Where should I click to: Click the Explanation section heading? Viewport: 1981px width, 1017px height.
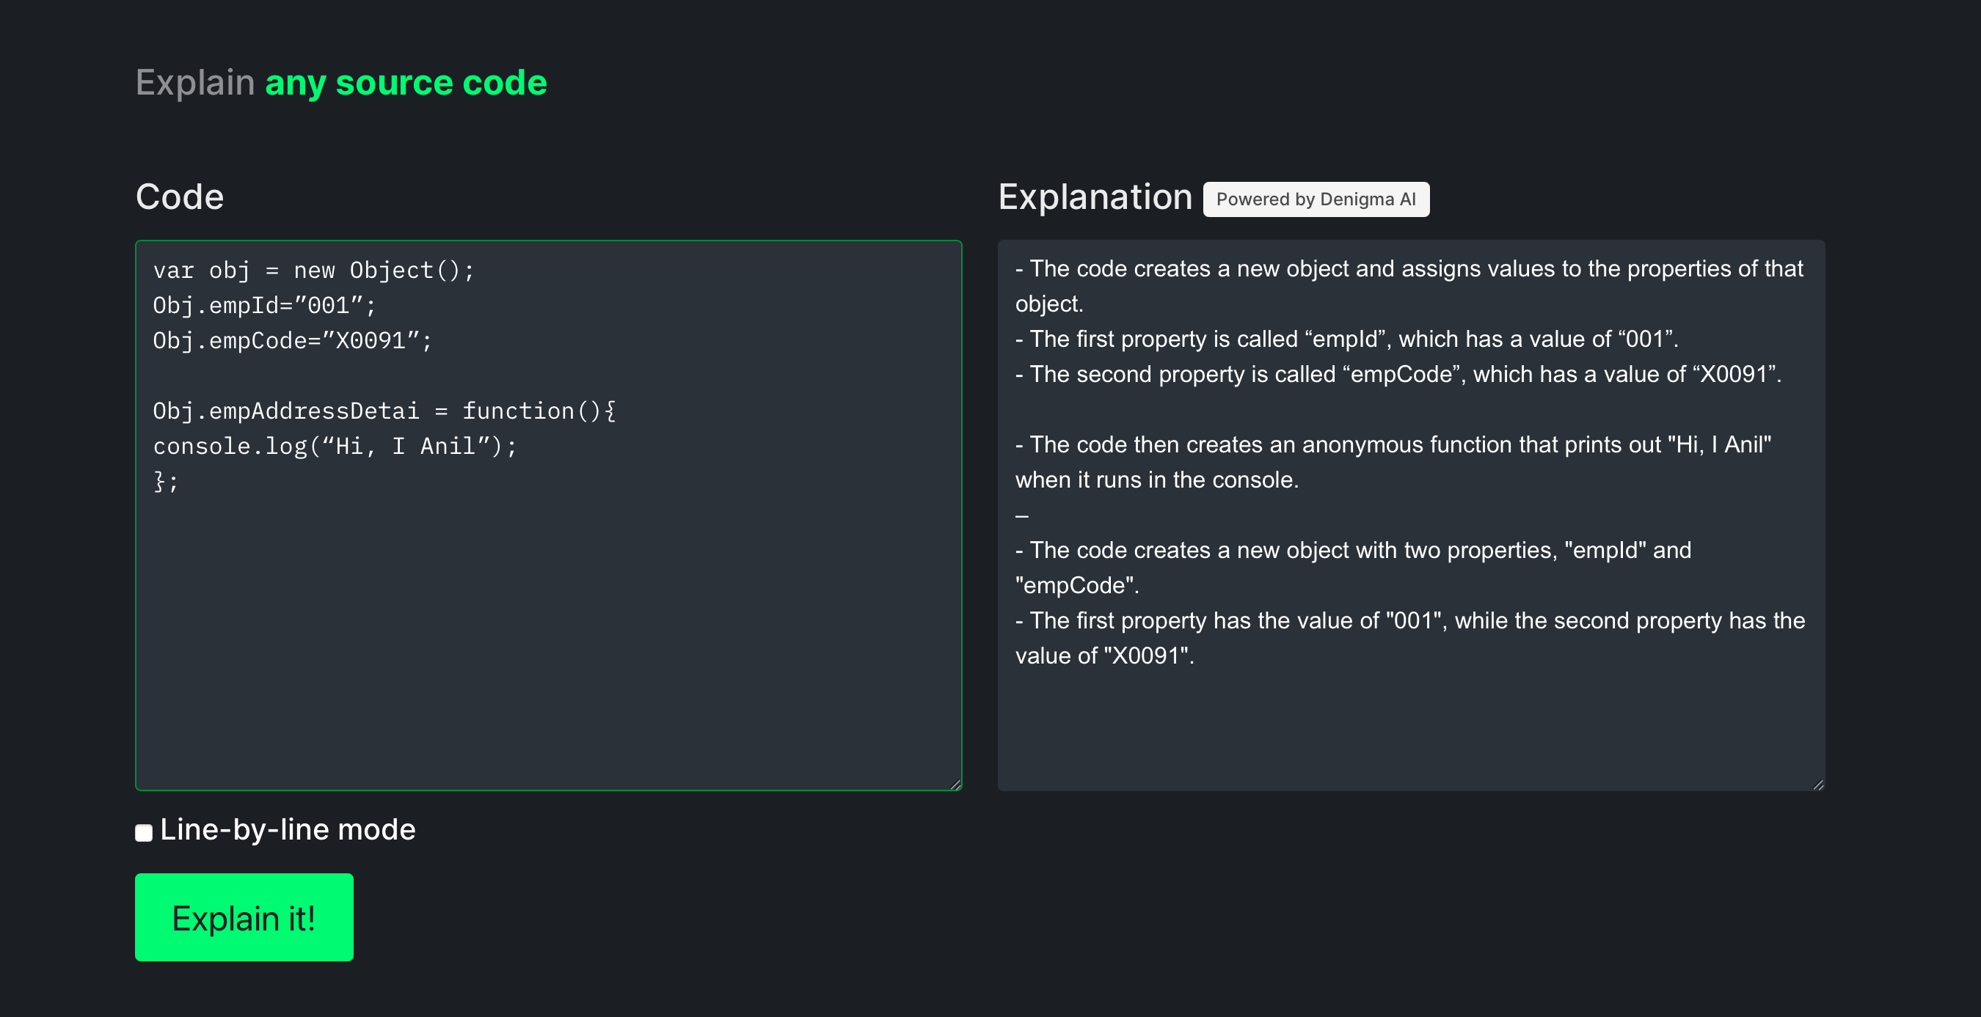(1094, 197)
